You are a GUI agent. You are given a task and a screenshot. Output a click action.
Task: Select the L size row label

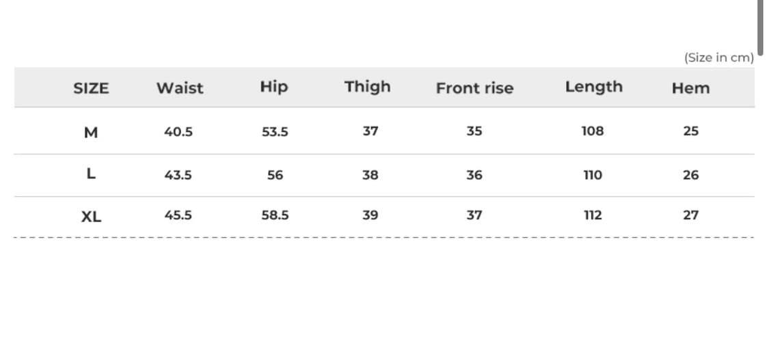91,174
